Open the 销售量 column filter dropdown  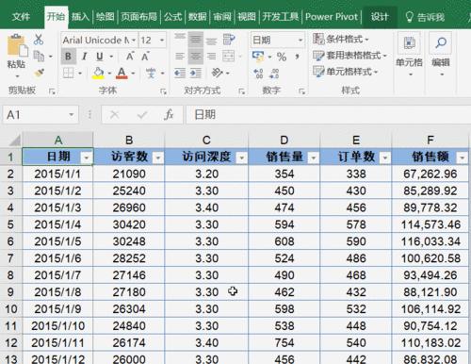[x=314, y=157]
